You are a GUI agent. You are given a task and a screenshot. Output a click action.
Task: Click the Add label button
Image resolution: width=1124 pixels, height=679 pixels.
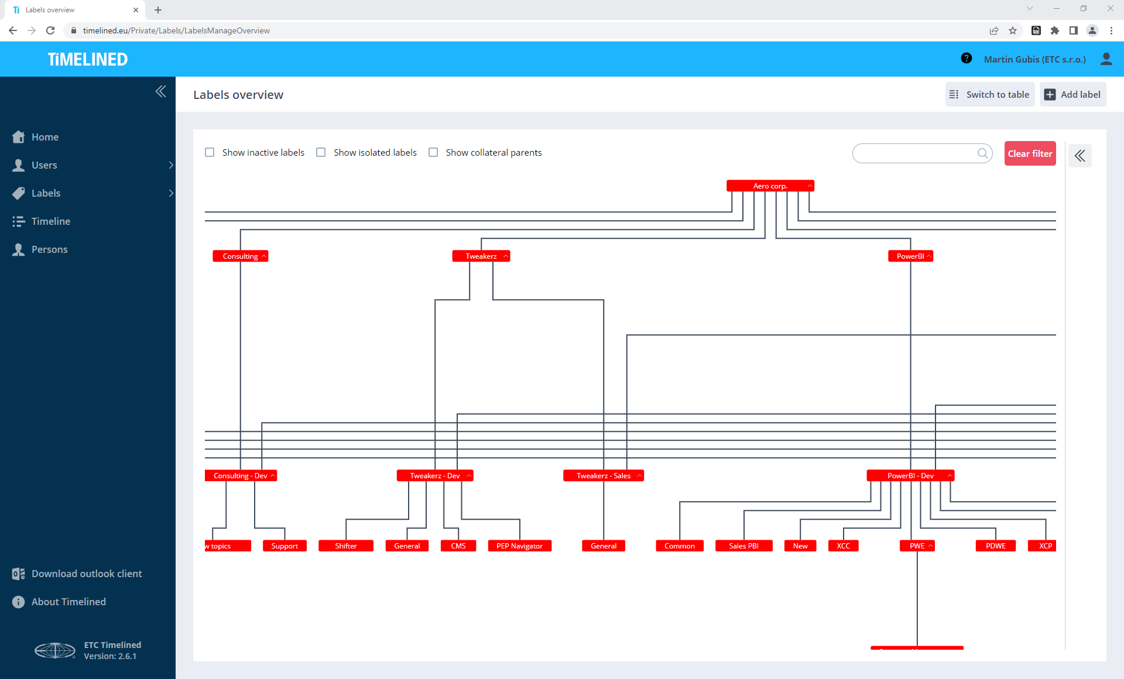[x=1072, y=94]
